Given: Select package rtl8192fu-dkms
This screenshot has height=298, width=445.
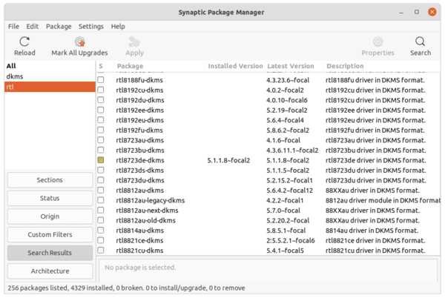Looking at the screenshot, I should coord(139,130).
